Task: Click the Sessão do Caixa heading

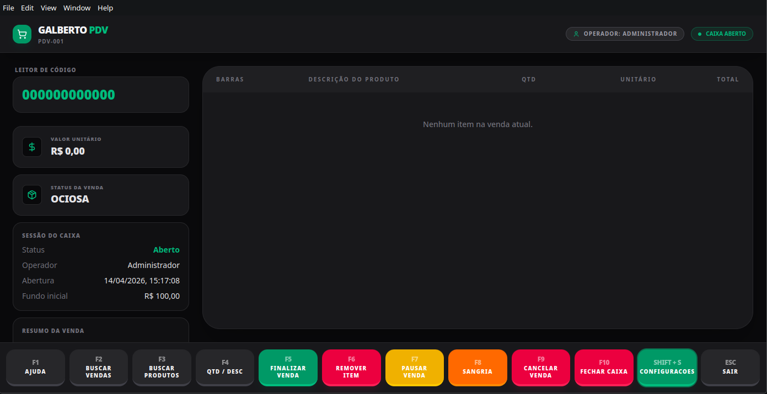Action: (51, 236)
